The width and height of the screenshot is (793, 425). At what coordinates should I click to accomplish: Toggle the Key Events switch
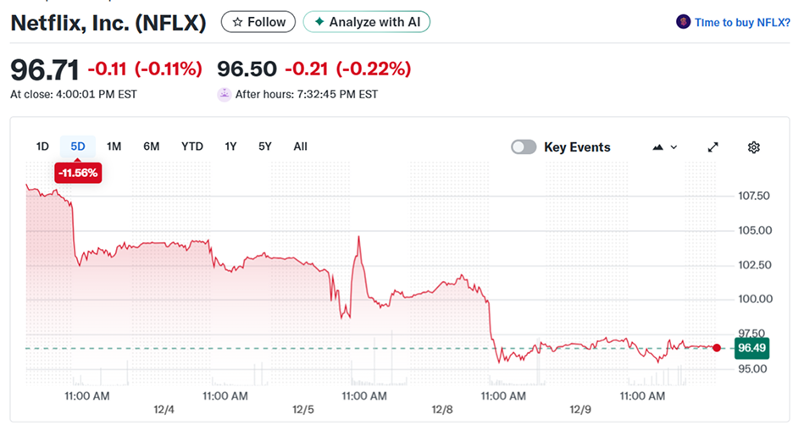click(524, 147)
